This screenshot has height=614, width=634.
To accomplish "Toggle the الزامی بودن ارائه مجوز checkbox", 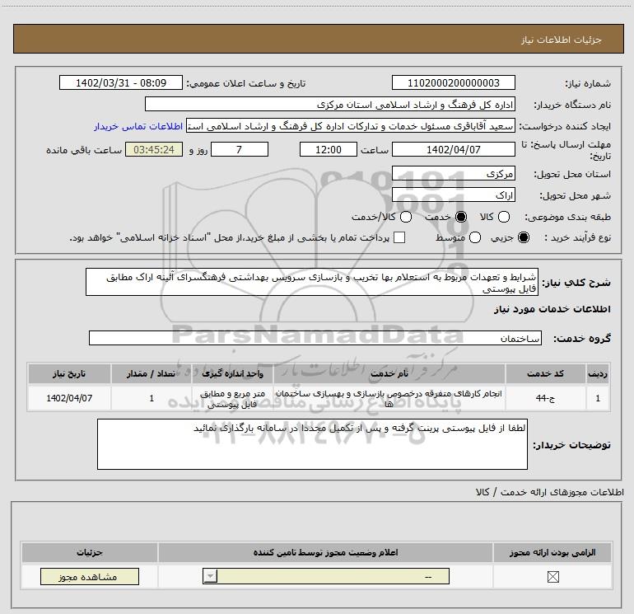I will 552,577.
